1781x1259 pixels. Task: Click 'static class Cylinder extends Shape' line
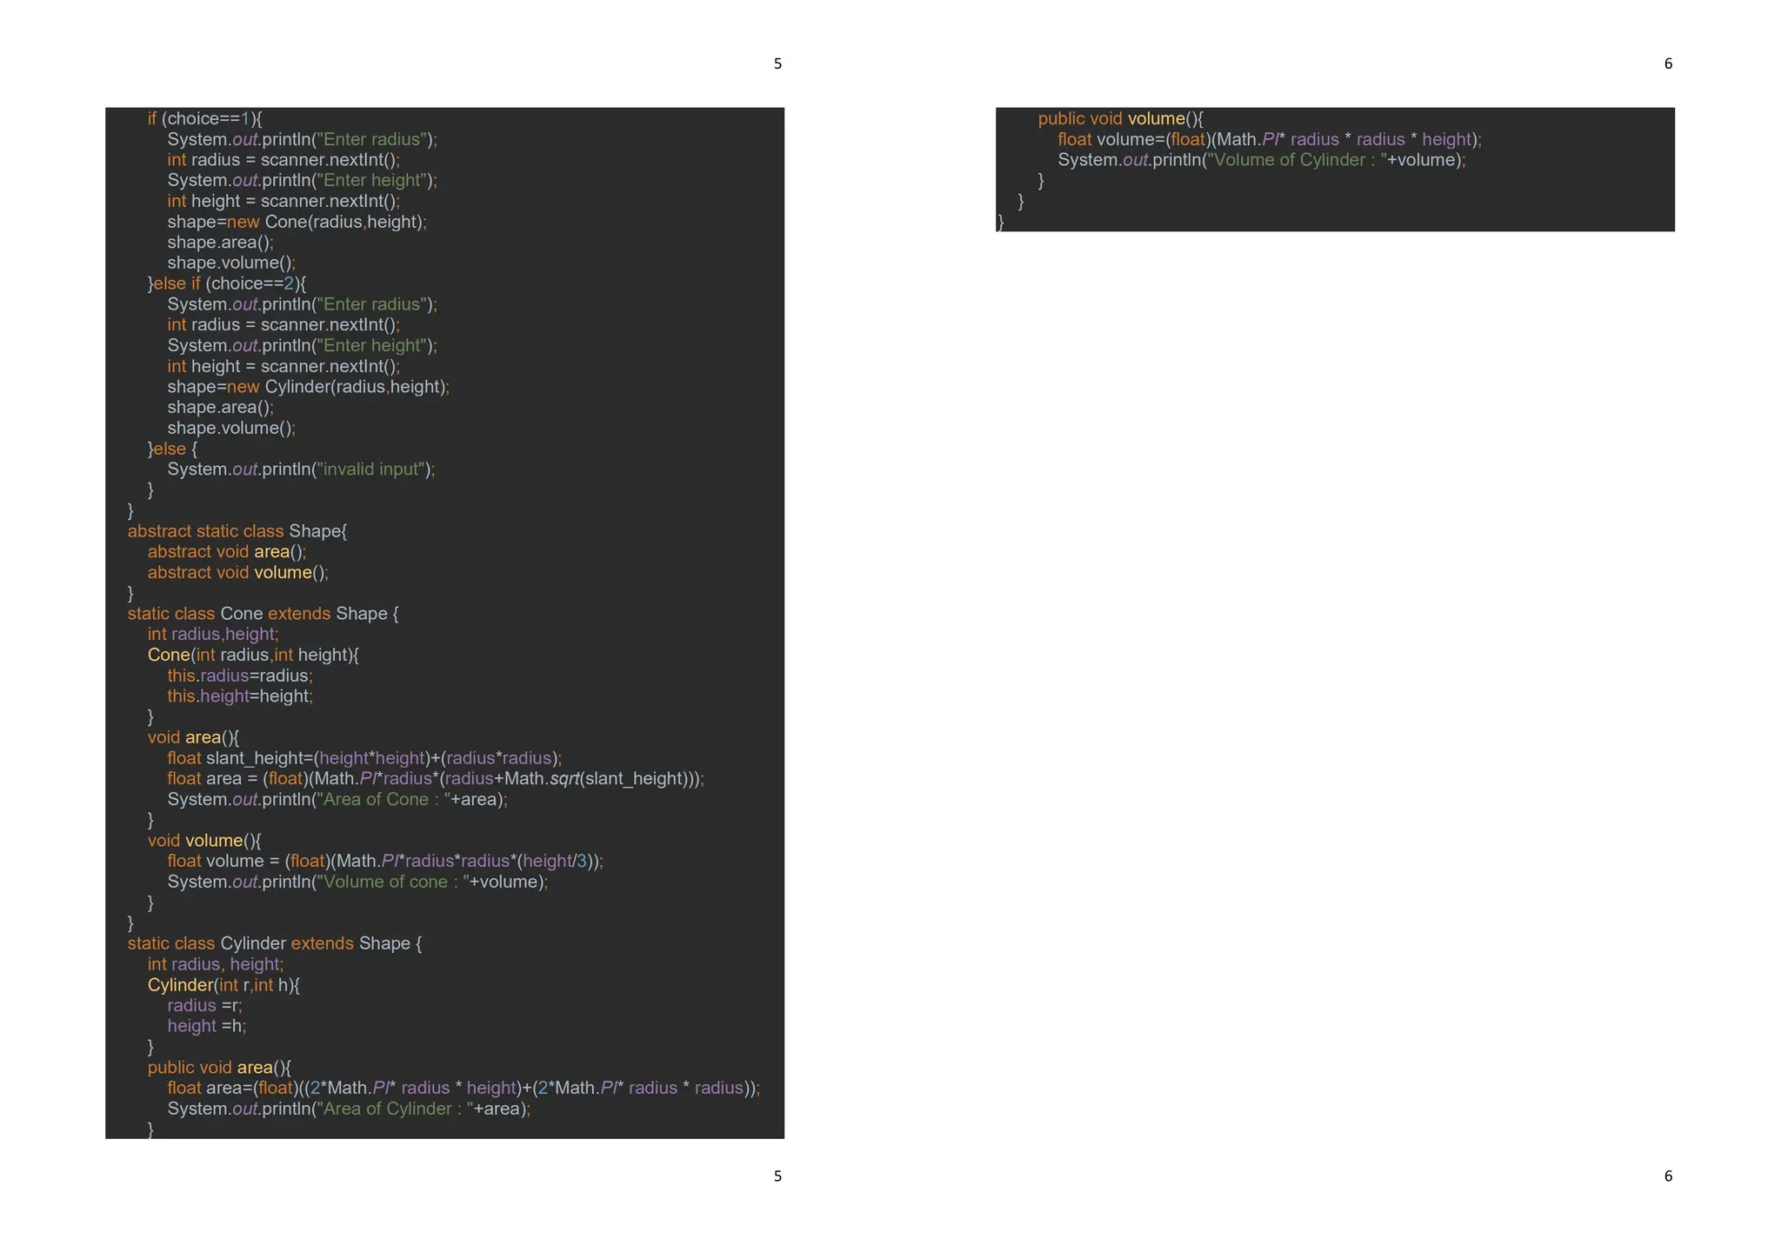[x=274, y=943]
